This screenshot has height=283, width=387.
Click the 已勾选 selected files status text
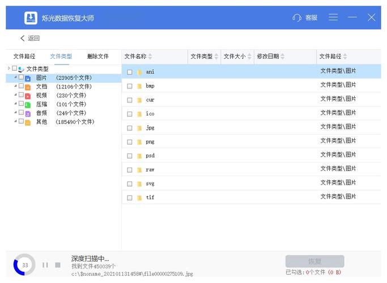[313, 272]
